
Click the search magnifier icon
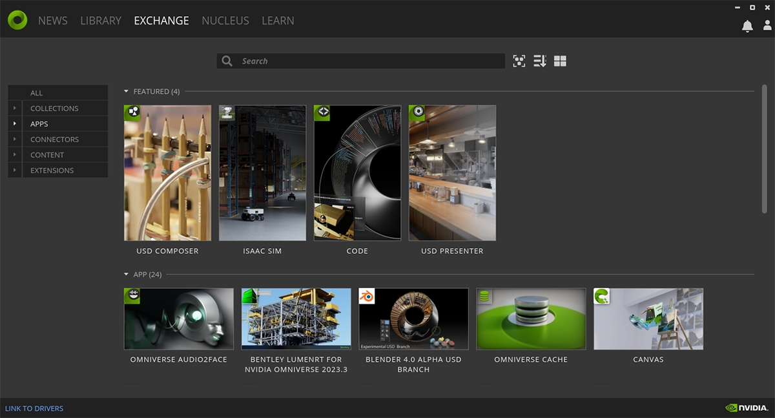(x=227, y=61)
